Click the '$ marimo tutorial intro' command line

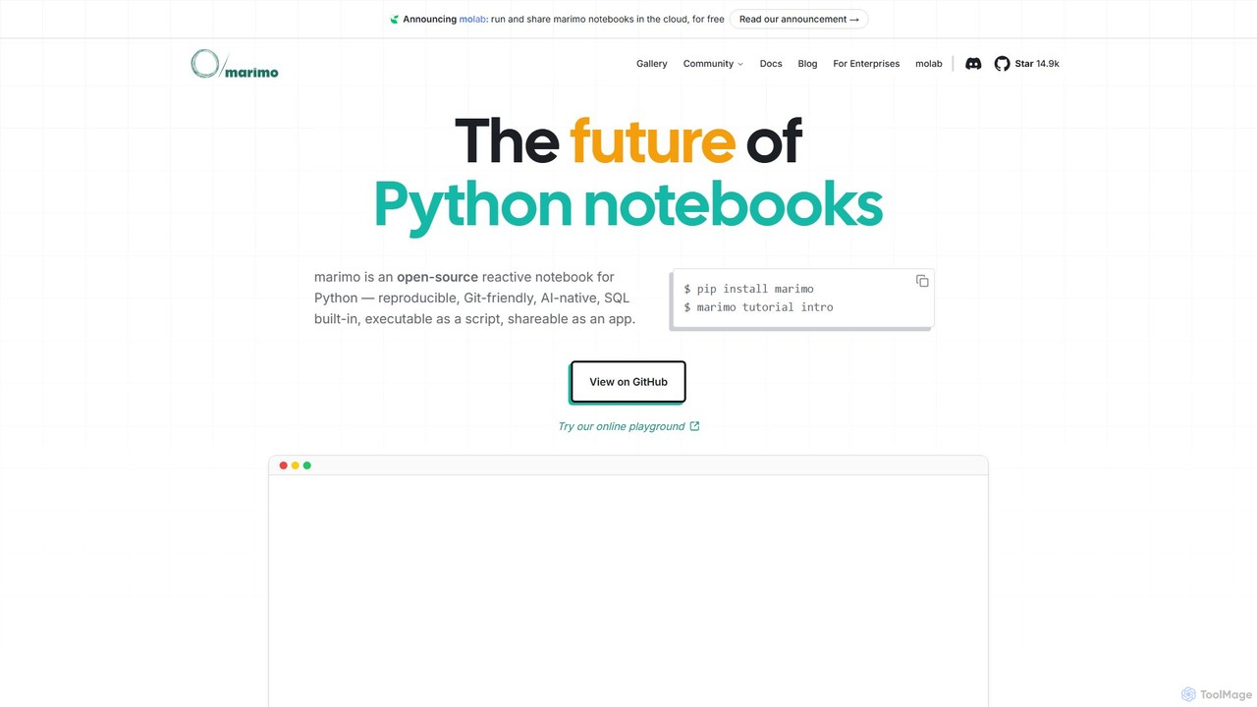(758, 306)
